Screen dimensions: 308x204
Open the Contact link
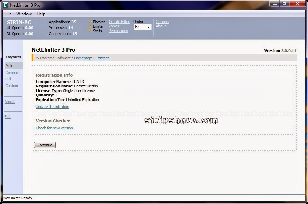point(102,58)
